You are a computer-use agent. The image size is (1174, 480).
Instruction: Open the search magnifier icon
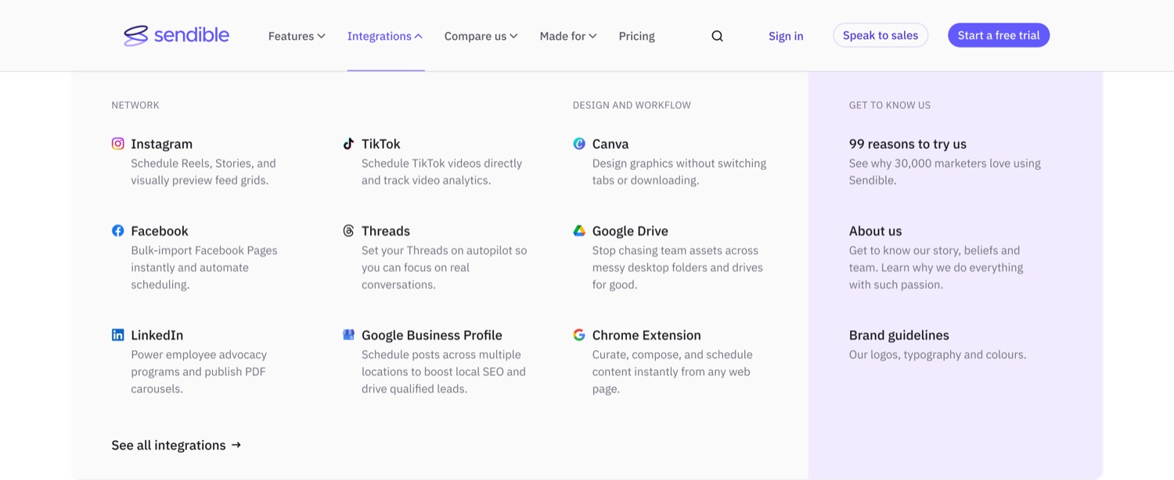[717, 36]
